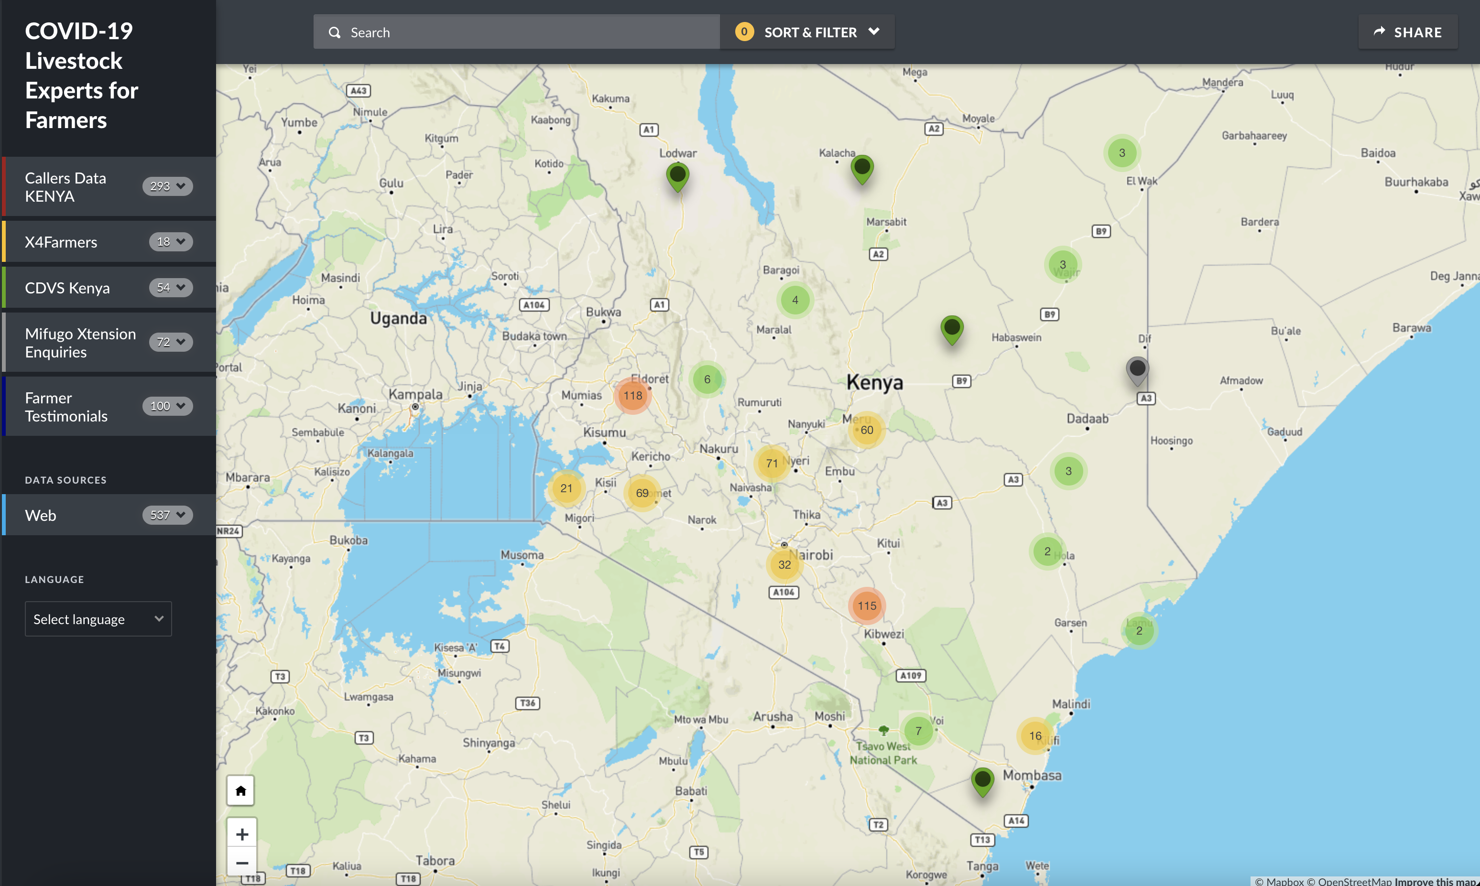
Task: Select the green pin west of Habaswein
Action: 952,330
